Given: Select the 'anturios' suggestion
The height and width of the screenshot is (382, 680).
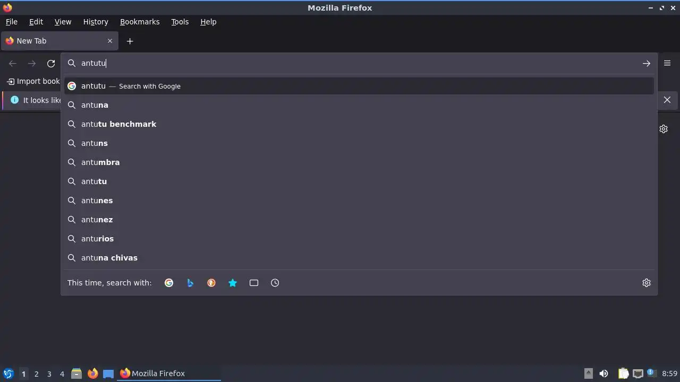Looking at the screenshot, I should [359, 239].
